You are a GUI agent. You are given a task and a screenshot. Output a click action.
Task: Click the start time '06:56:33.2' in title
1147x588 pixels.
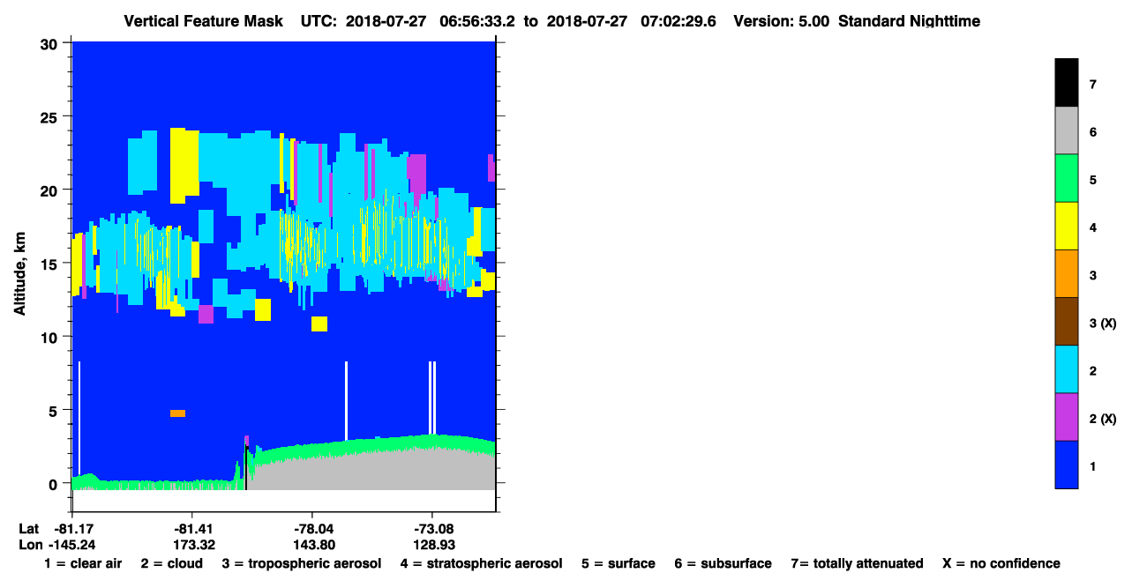click(477, 20)
